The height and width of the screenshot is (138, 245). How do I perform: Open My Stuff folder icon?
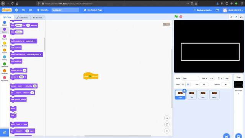217,10
